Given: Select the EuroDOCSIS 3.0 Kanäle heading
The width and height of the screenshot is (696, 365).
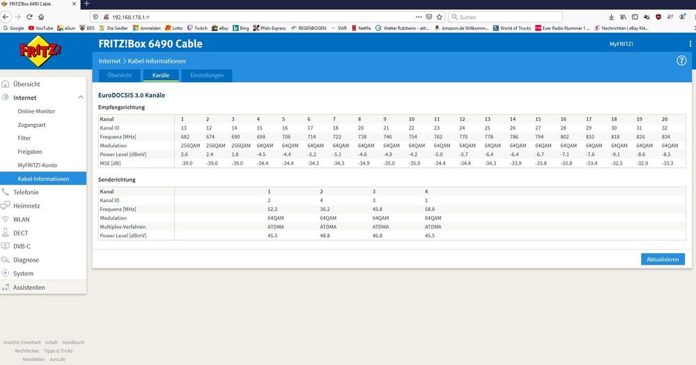Looking at the screenshot, I should click(x=132, y=95).
